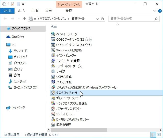The image size is (163, 138).
Task: Click the コンピューターの管理 icon
Action: pos(53,61)
